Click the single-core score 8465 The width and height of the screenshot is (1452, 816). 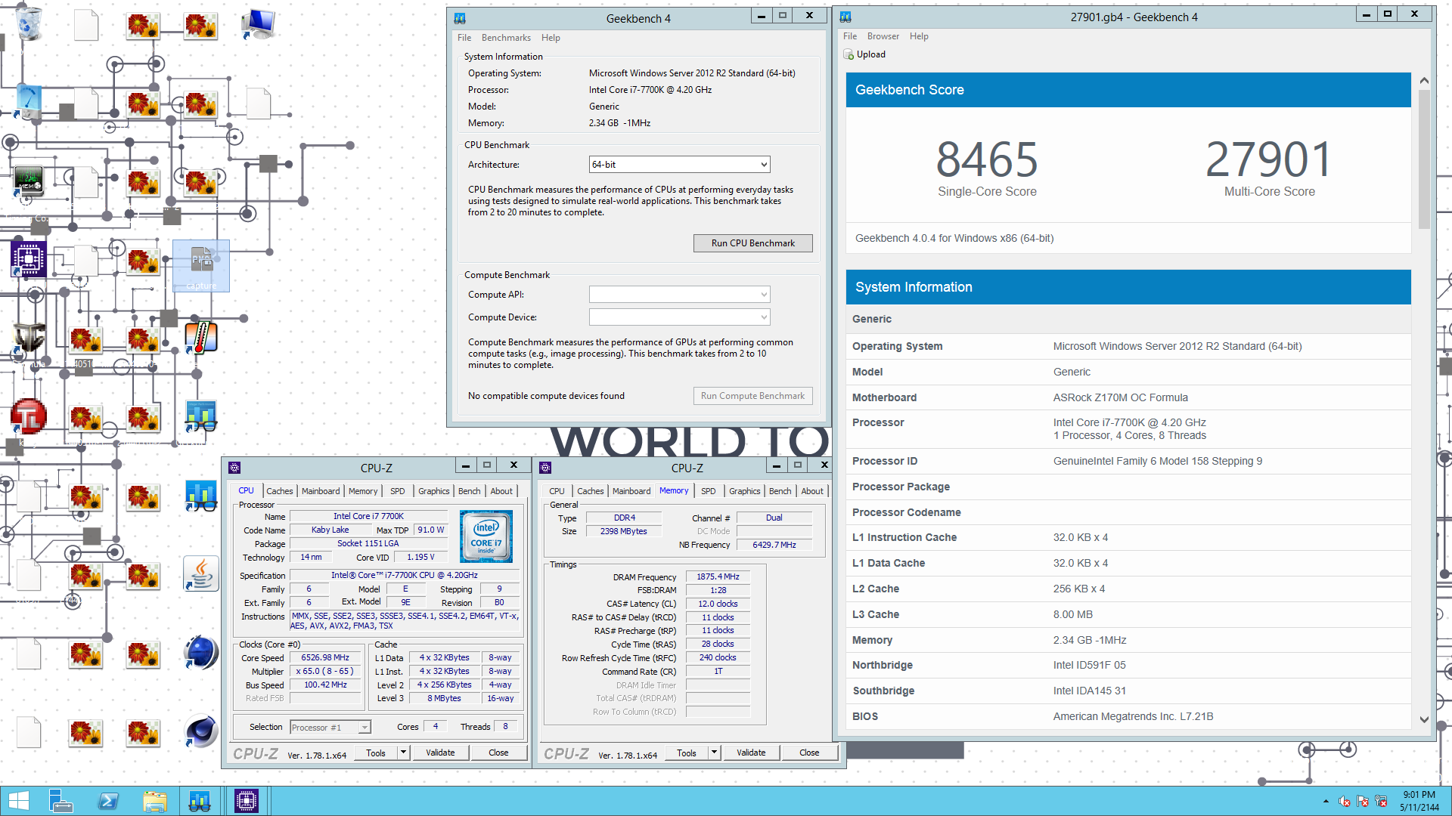click(x=987, y=159)
